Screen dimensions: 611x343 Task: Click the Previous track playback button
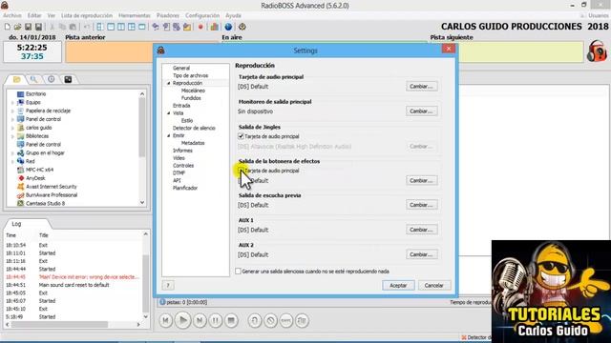click(165, 320)
